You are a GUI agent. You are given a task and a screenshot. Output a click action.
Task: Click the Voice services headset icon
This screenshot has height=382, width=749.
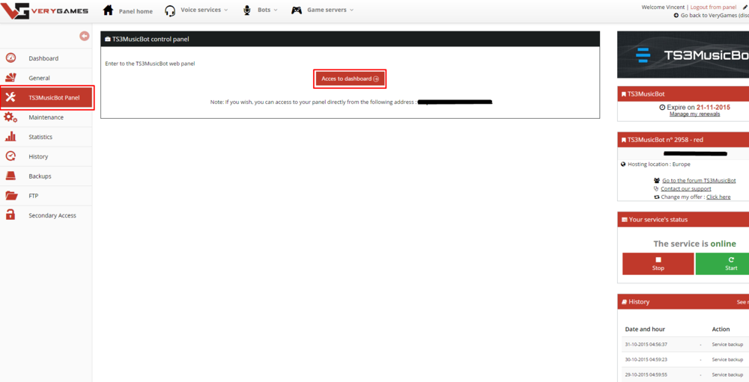click(169, 10)
